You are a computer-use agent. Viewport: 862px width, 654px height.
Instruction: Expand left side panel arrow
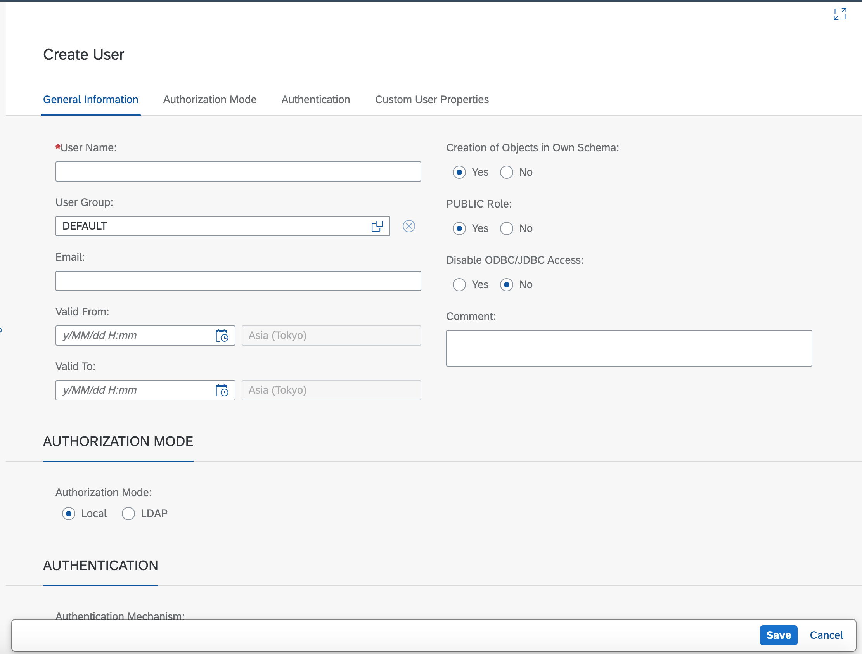pyautogui.click(x=2, y=330)
